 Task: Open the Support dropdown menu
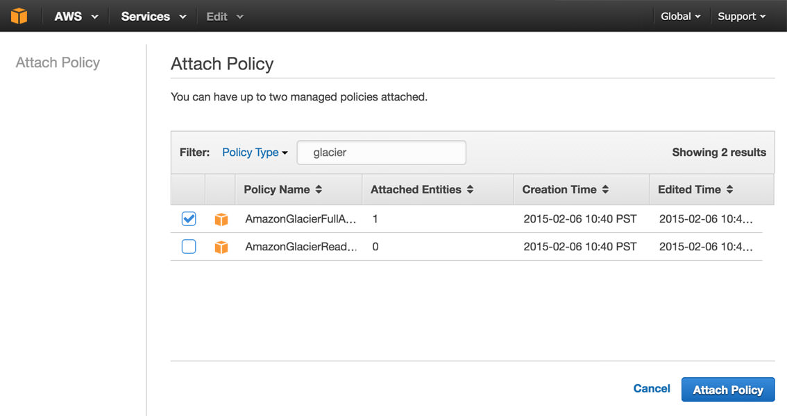point(742,16)
